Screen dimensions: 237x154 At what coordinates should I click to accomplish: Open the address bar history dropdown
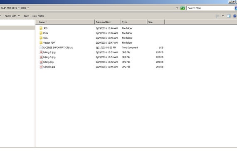pos(177,8)
